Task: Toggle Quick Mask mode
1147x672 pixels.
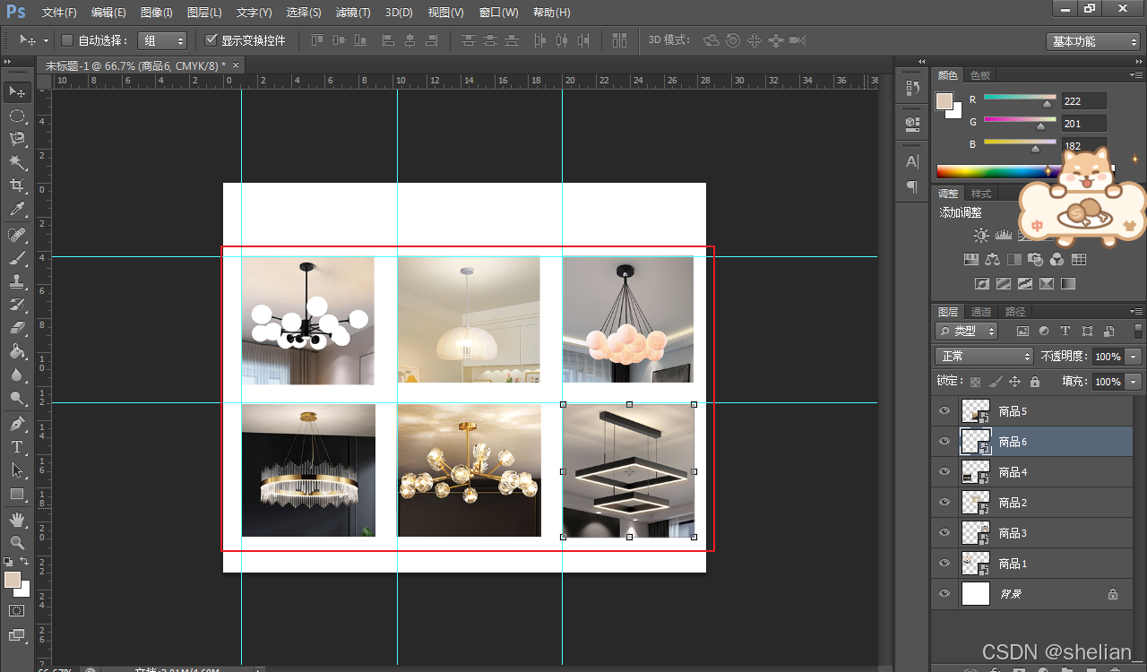Action: point(17,610)
